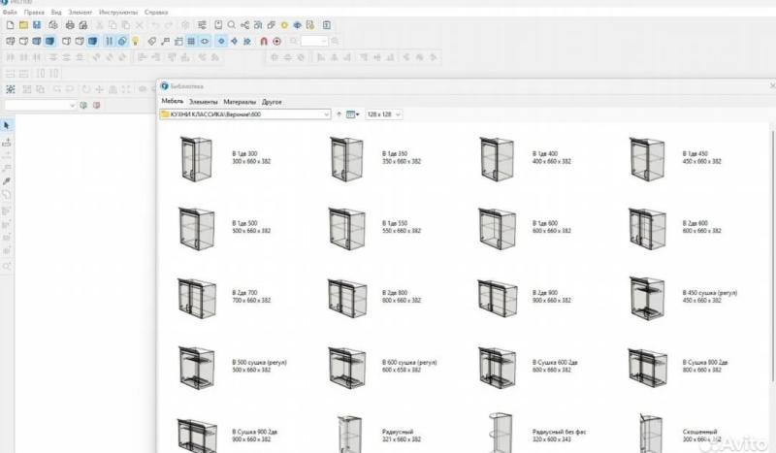
Task: Select the arrow pointer tool
Action: click(7, 126)
